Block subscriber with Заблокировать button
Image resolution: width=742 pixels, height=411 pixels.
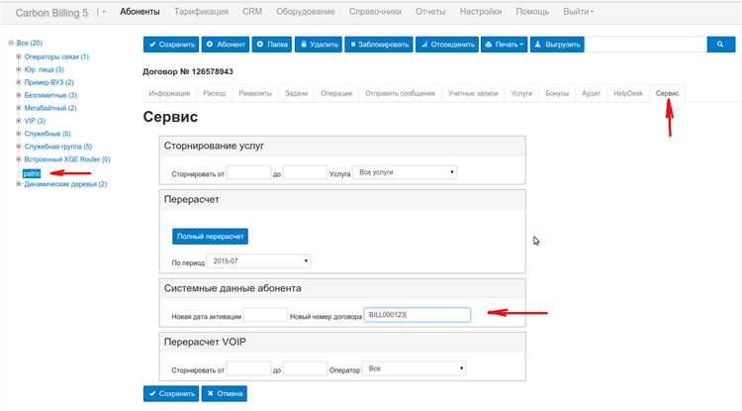coord(379,45)
